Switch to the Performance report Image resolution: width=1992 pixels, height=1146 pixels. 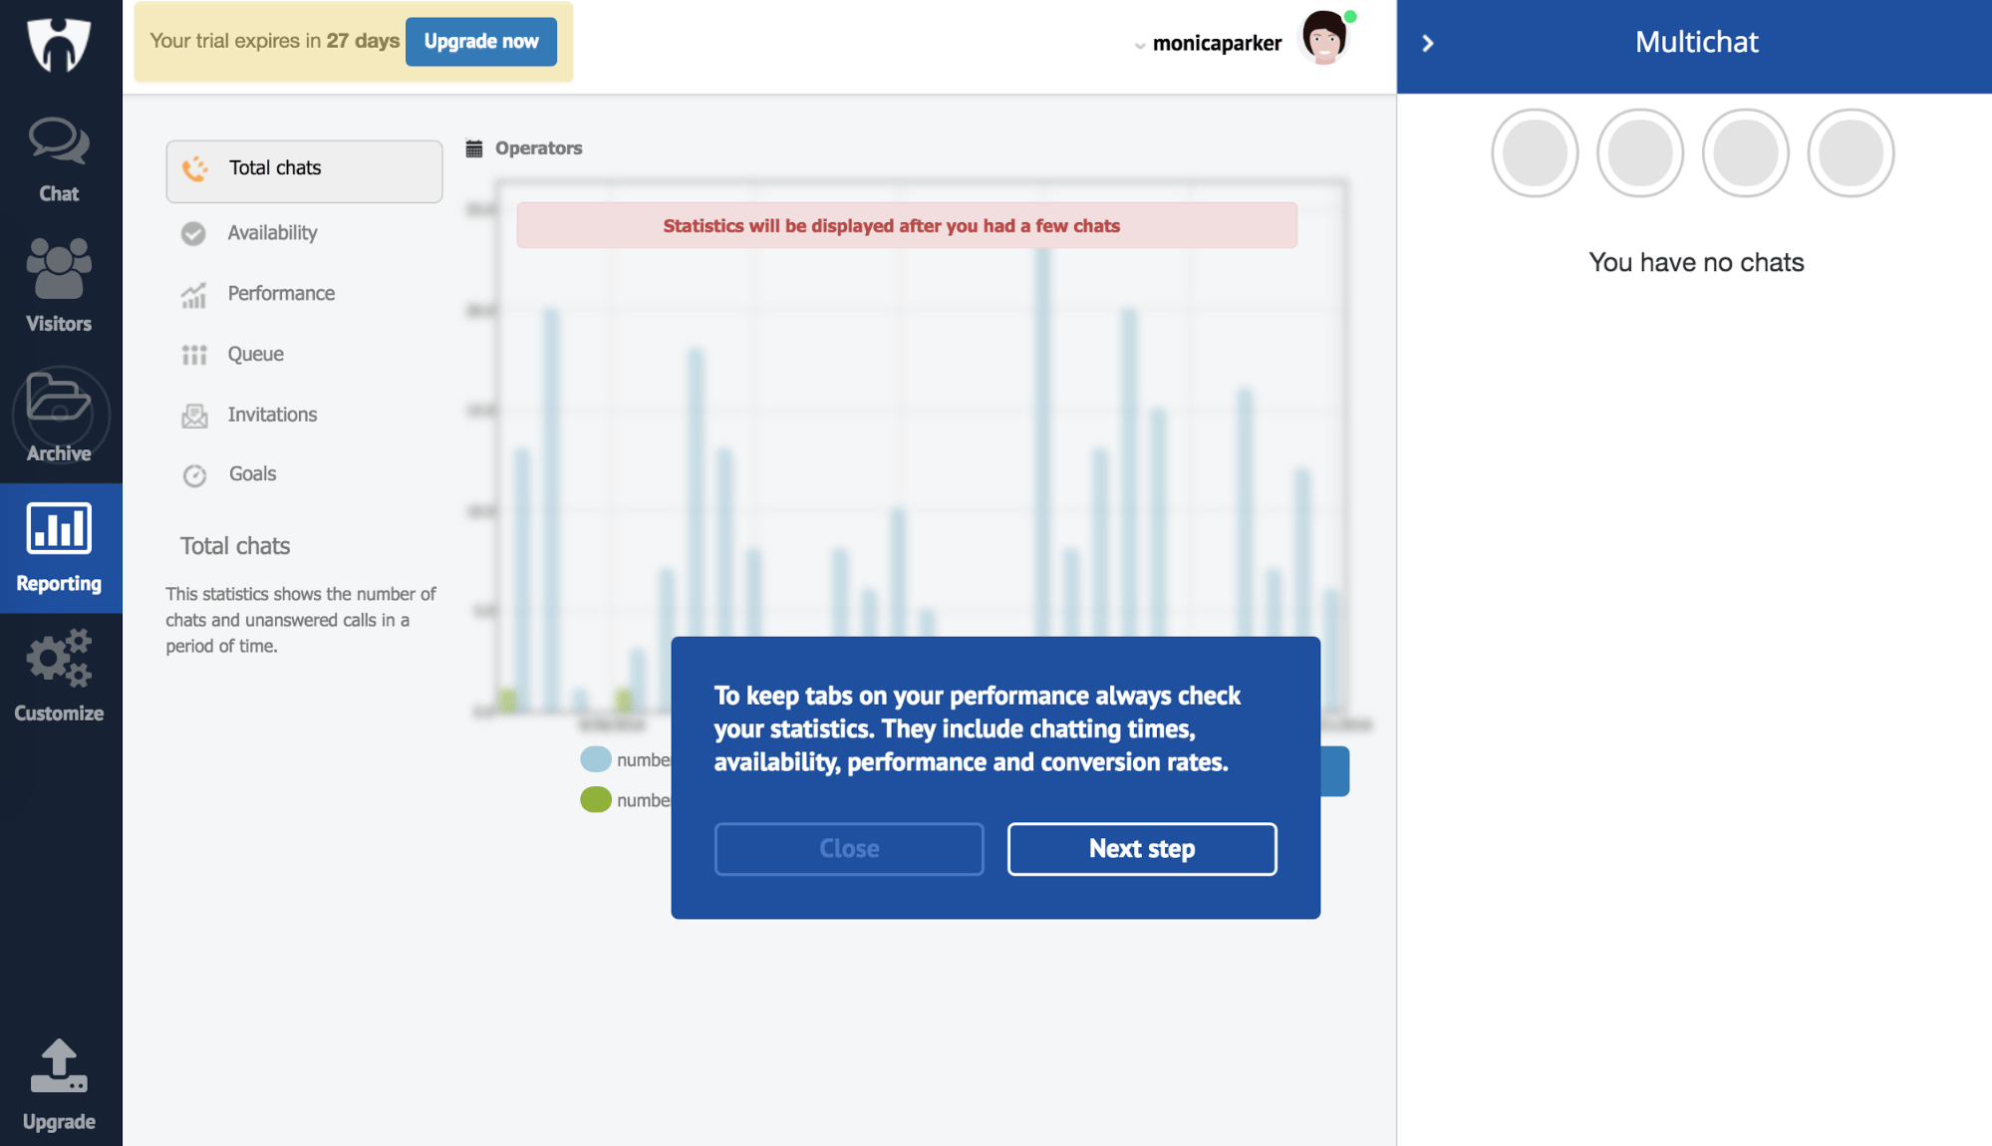tap(281, 294)
